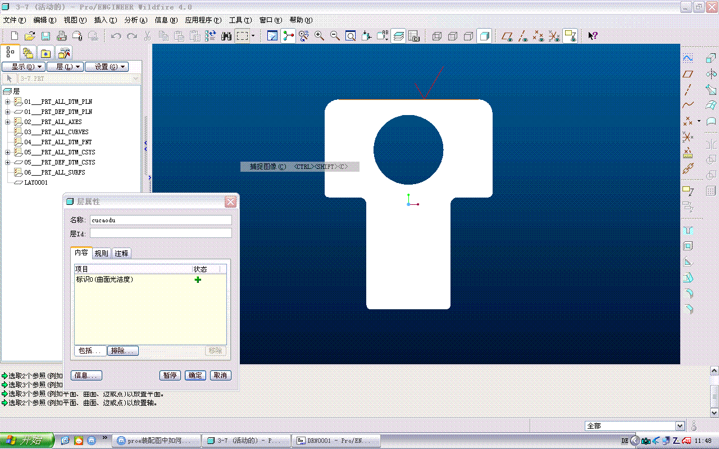The width and height of the screenshot is (719, 449).
Task: Switch to the 规则 tab in layer properties
Action: click(x=102, y=254)
